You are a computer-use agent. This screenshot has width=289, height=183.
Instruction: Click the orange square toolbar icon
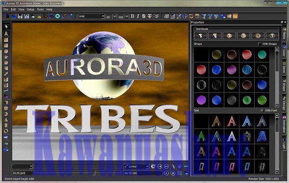(x=235, y=16)
